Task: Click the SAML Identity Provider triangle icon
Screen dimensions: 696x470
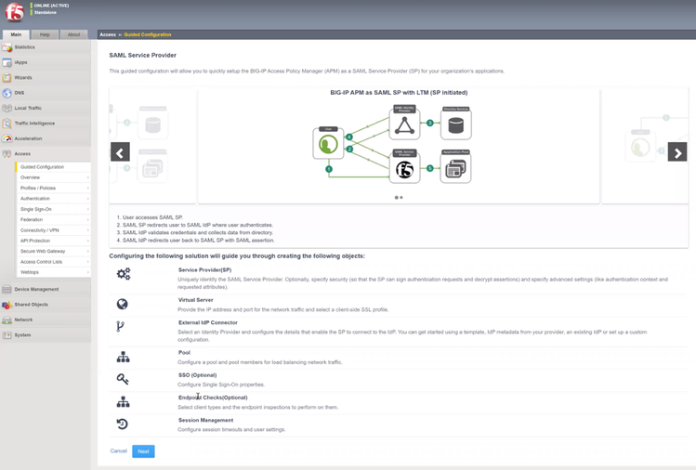Action: [404, 124]
